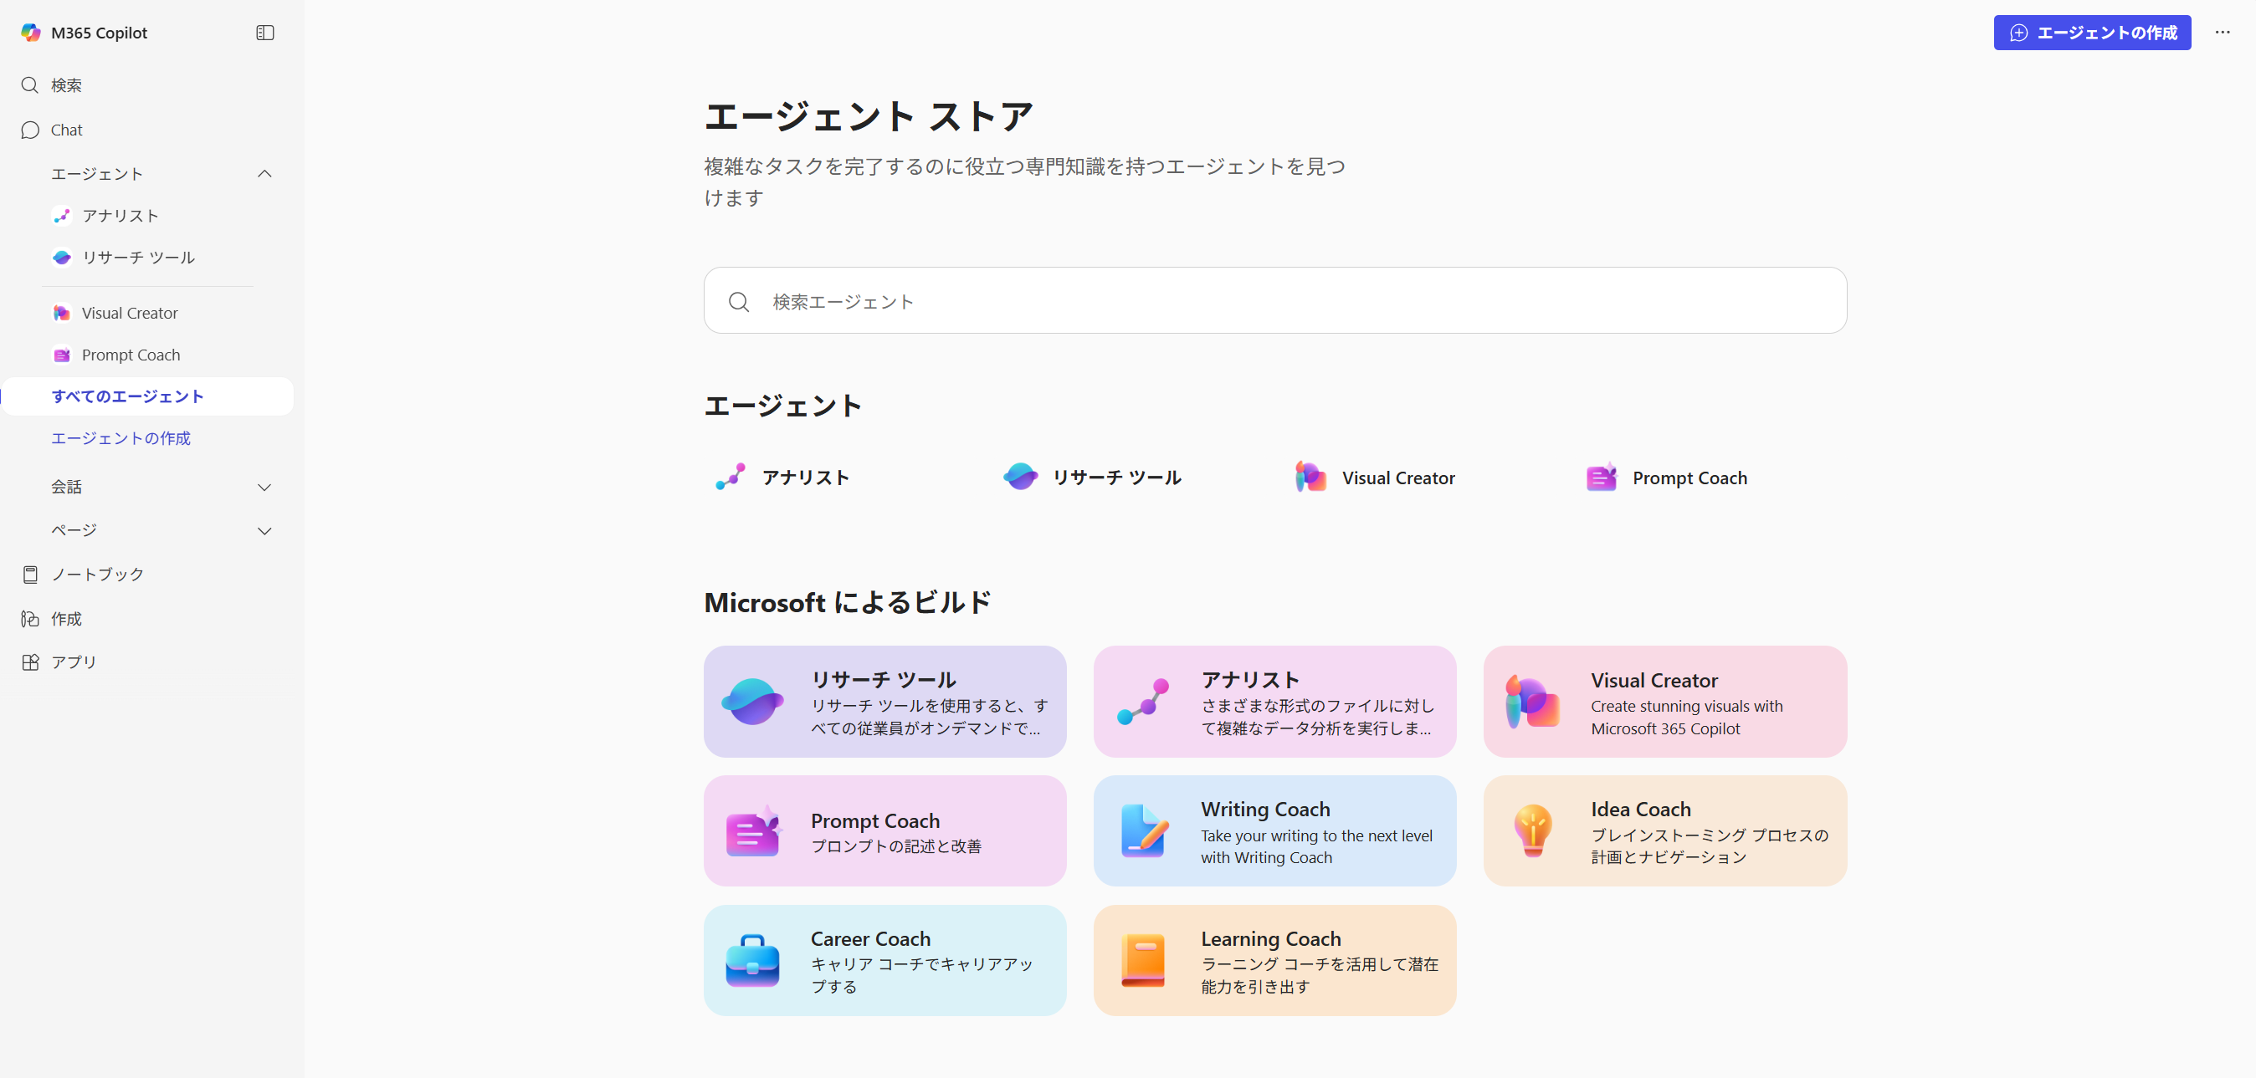Expand the 会話 section chevron
This screenshot has width=2256, height=1078.
pyautogui.click(x=264, y=487)
